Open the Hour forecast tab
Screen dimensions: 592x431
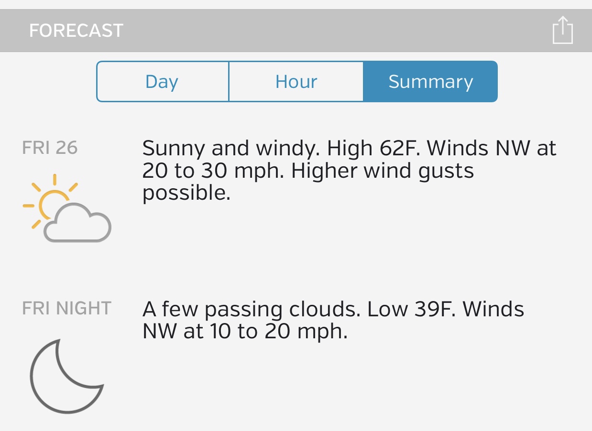(296, 82)
